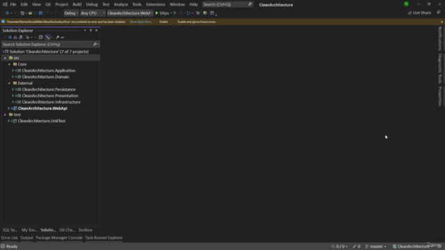Click Start Without Debugging outline play icon
The image size is (445, 250).
point(175,13)
